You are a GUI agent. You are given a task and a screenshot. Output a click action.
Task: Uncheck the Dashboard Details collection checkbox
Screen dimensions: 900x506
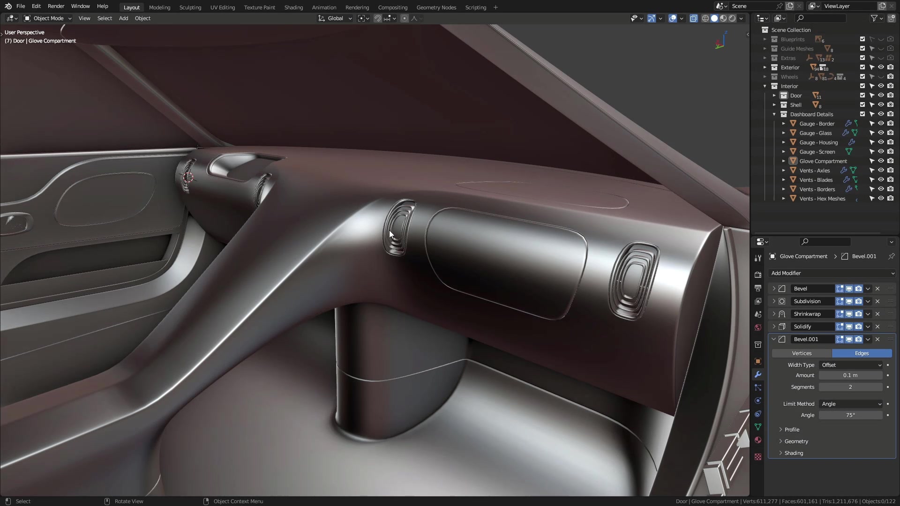click(862, 114)
